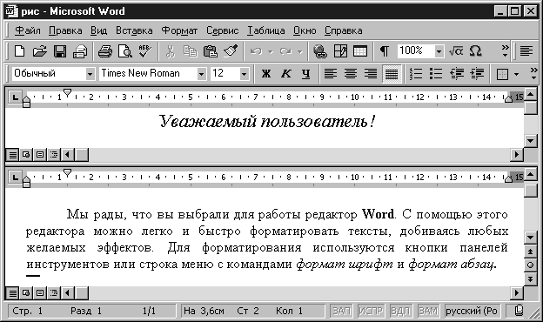543x322 pixels.
Task: Toggle justified alignment
Action: coord(392,73)
